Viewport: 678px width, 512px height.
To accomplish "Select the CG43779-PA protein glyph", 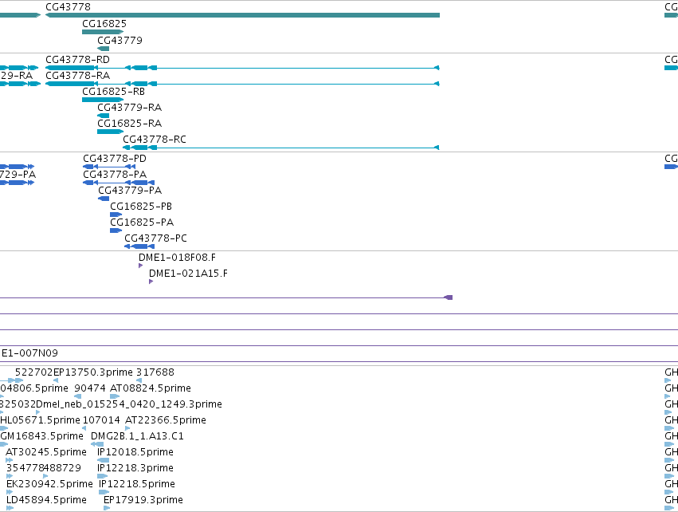I will click(104, 199).
